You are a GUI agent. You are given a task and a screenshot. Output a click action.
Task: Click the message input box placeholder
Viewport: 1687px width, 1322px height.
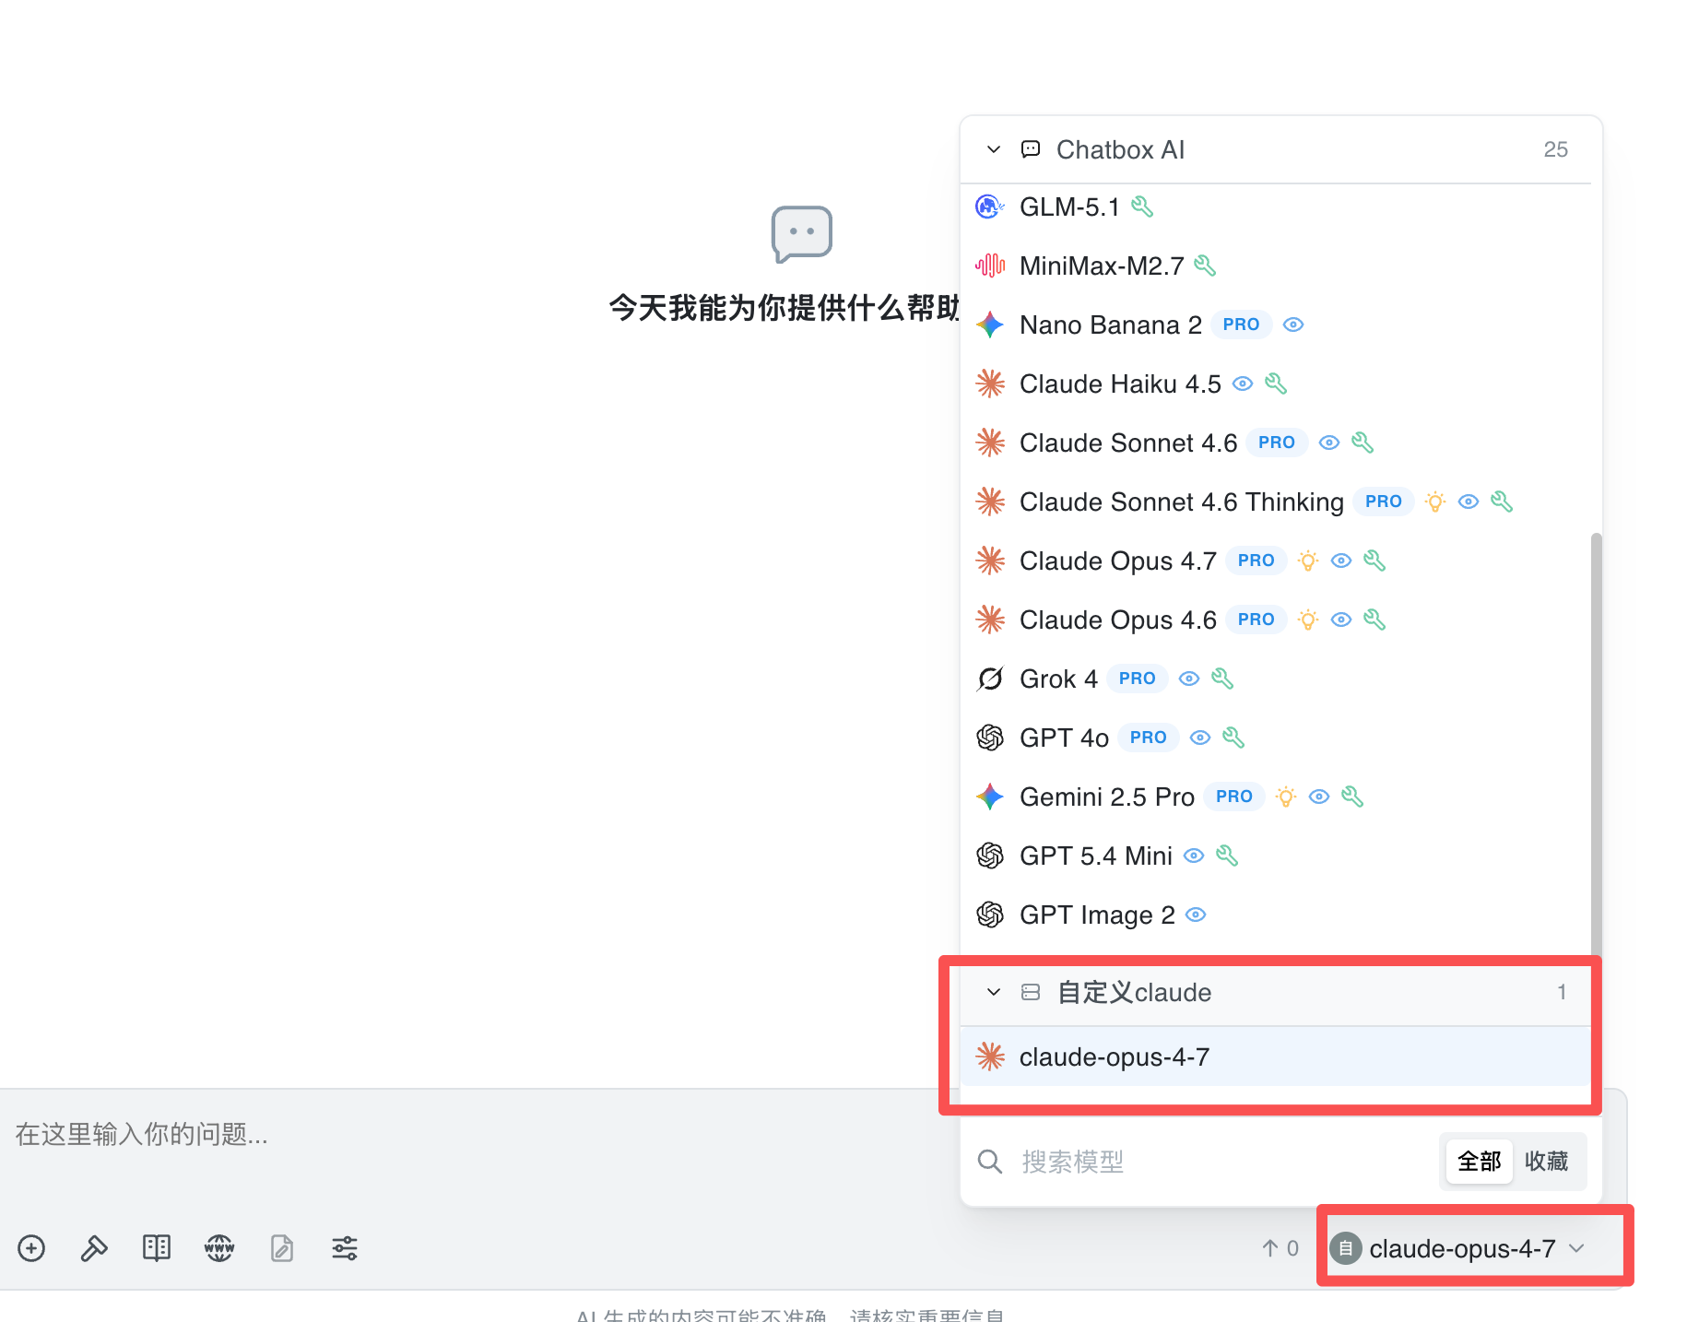tap(141, 1134)
